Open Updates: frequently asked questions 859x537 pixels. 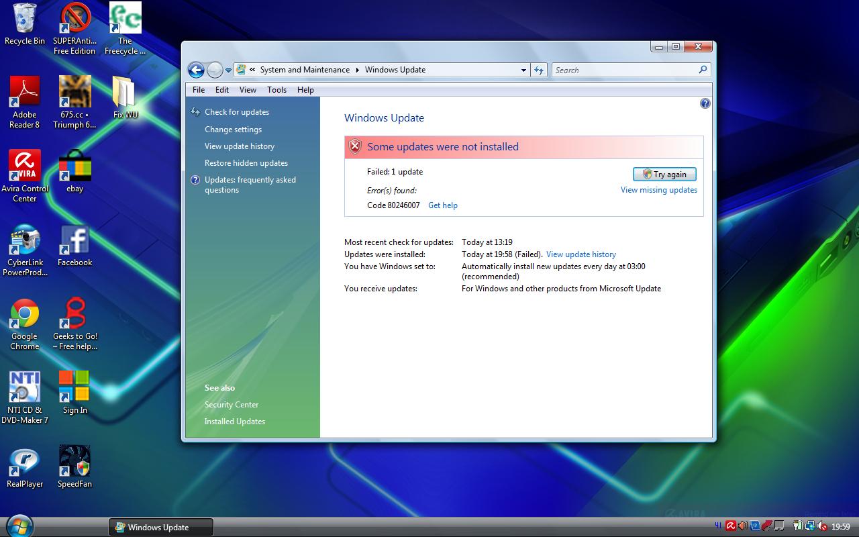click(250, 185)
